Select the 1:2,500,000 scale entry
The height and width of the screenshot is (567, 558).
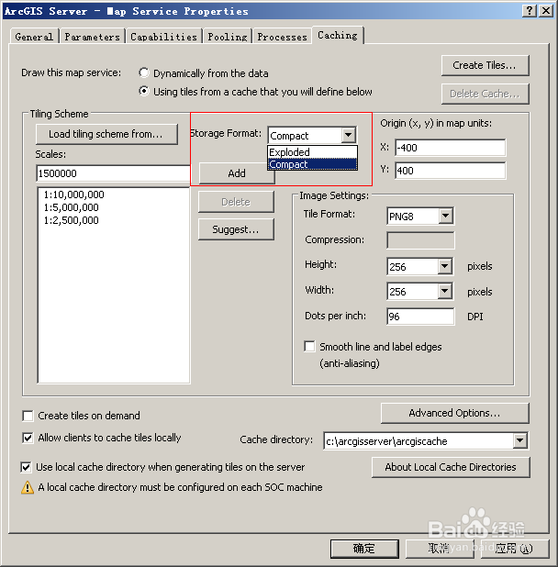tap(71, 220)
